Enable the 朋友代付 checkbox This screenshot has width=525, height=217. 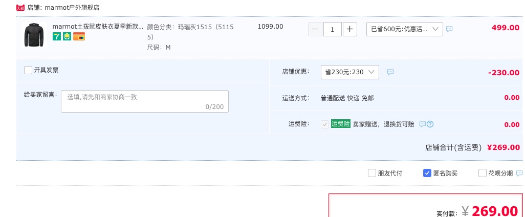click(371, 173)
